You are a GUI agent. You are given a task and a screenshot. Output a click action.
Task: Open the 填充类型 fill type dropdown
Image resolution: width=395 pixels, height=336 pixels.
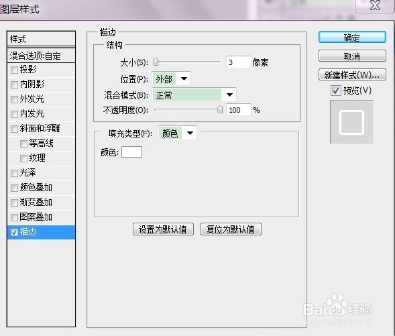pyautogui.click(x=177, y=133)
